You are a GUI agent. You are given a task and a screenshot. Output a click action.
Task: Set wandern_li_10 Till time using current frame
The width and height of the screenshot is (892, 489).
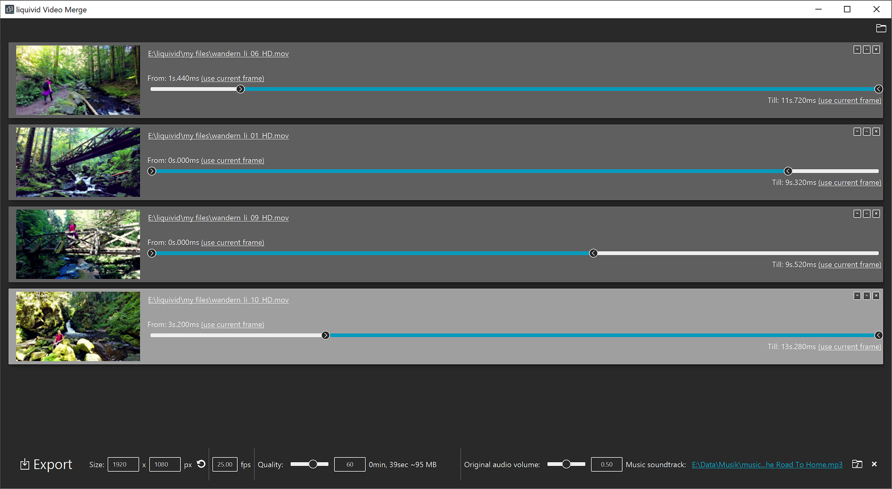tap(850, 346)
